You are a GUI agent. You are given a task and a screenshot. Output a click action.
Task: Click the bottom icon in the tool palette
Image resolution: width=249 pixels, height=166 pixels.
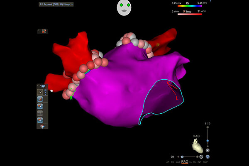[41, 120]
